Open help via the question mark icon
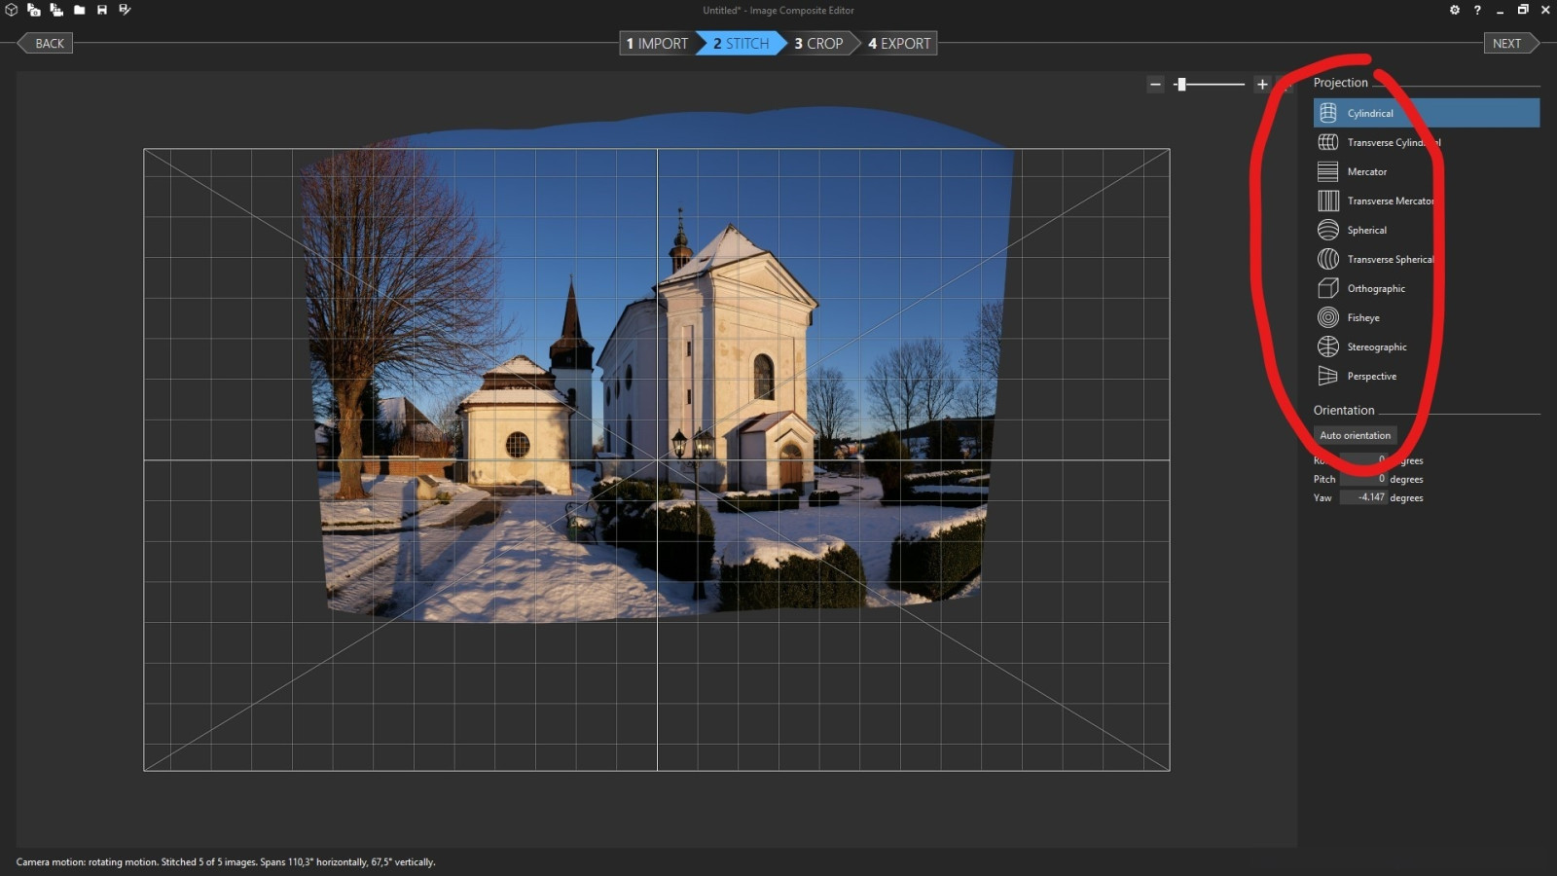1557x876 pixels. click(1477, 10)
